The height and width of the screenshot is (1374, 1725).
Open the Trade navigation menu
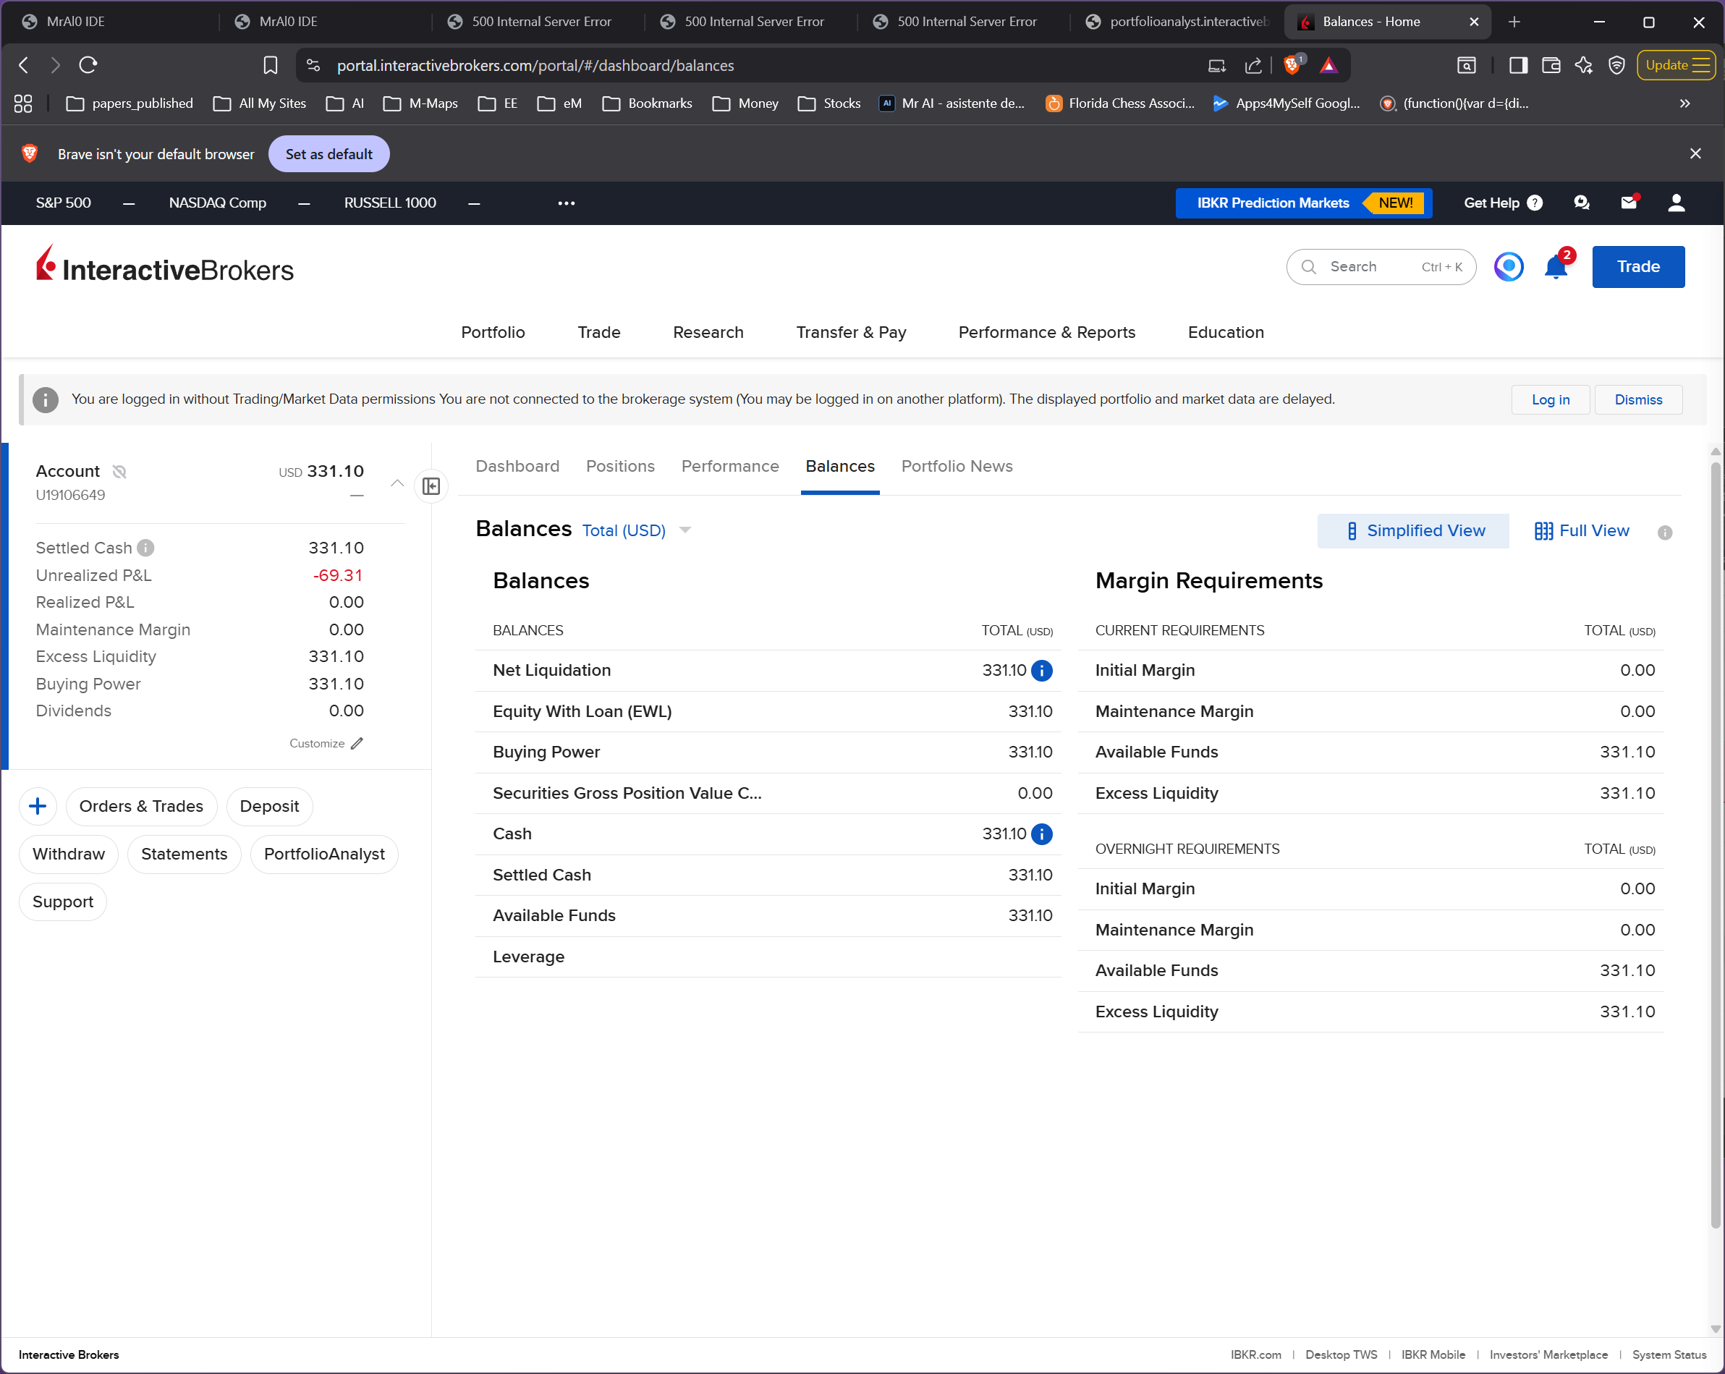(598, 332)
